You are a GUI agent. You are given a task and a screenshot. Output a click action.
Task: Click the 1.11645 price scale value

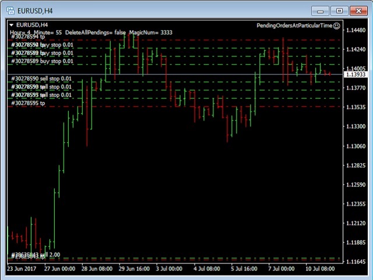pyautogui.click(x=356, y=262)
